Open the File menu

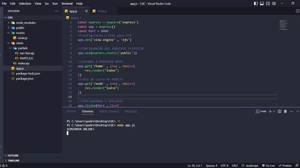(x=4, y=3)
